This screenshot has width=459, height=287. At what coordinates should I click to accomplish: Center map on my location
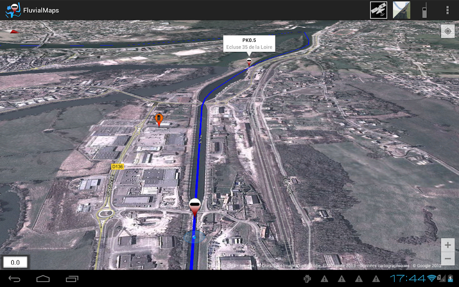448,31
